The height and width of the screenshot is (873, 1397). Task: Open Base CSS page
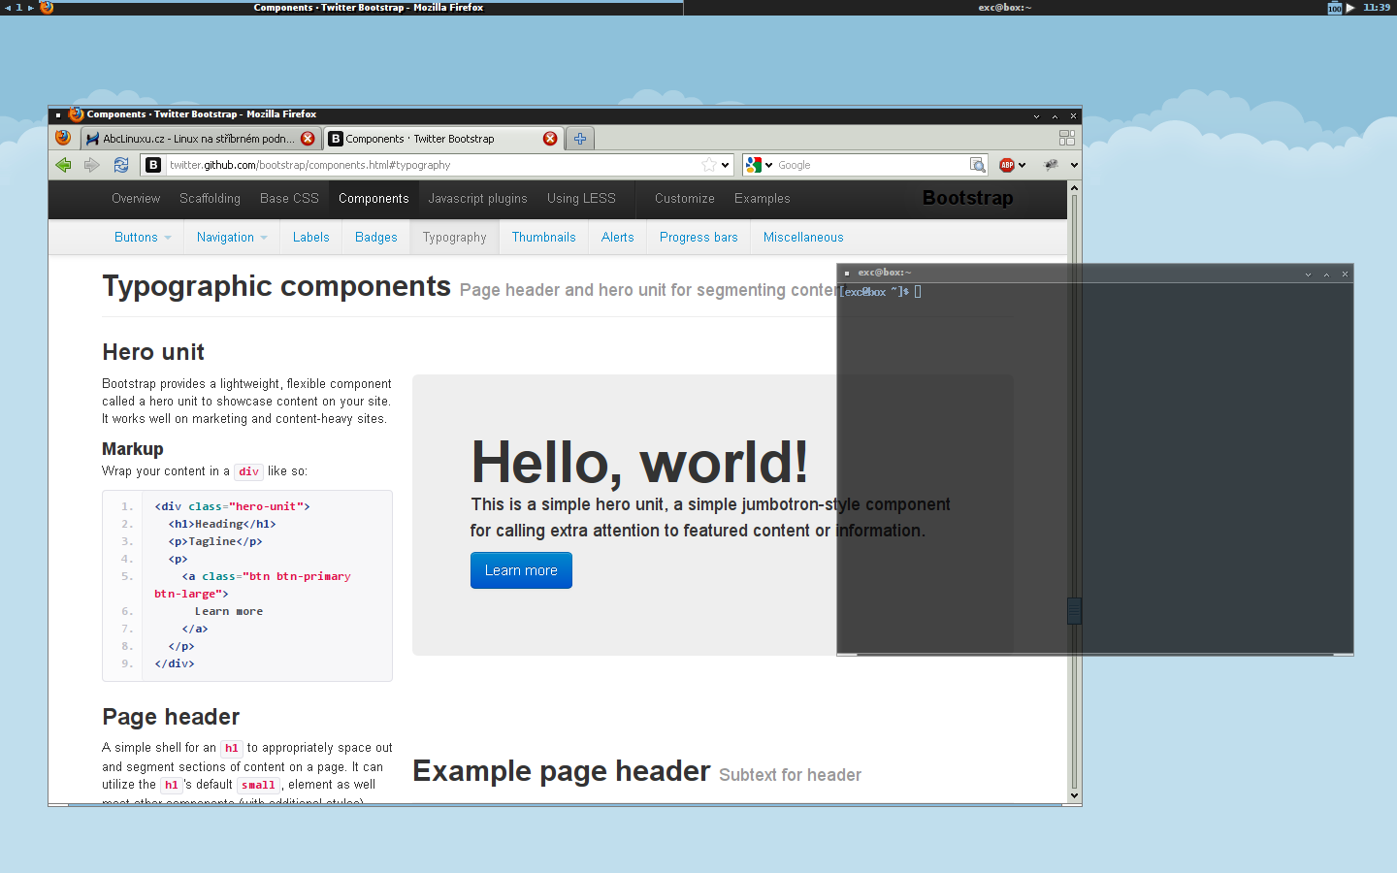(x=289, y=199)
